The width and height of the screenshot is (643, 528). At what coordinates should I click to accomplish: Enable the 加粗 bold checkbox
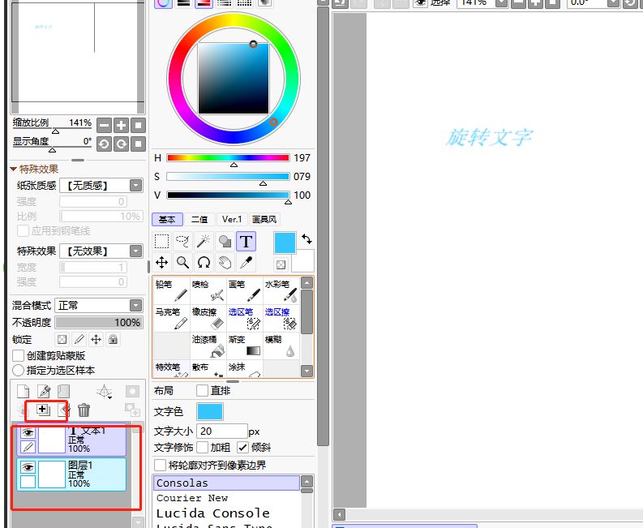pyautogui.click(x=202, y=447)
